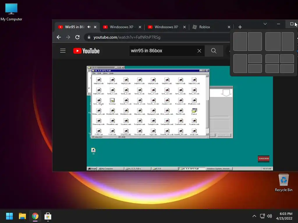Open My Computer desktop icon
This screenshot has width=298, height=223.
click(x=11, y=12)
